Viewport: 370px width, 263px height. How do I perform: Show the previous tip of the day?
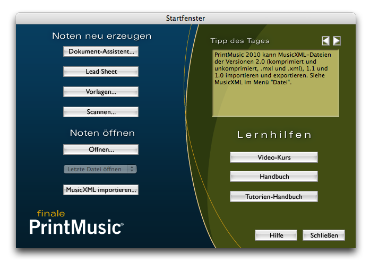coord(325,41)
